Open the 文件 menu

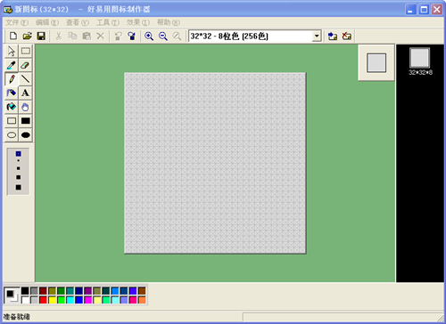tap(17, 22)
